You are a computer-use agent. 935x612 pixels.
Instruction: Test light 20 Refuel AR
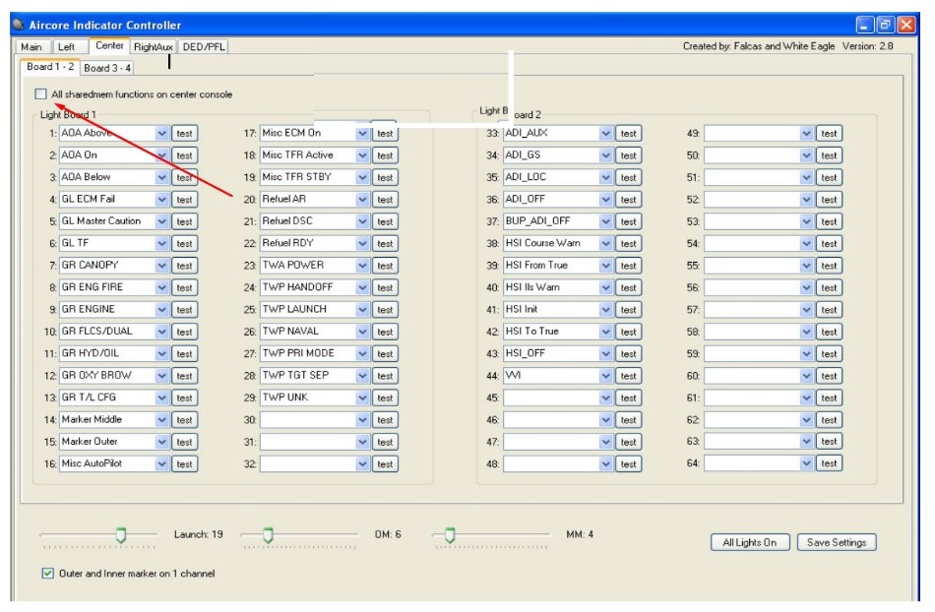[x=385, y=200]
